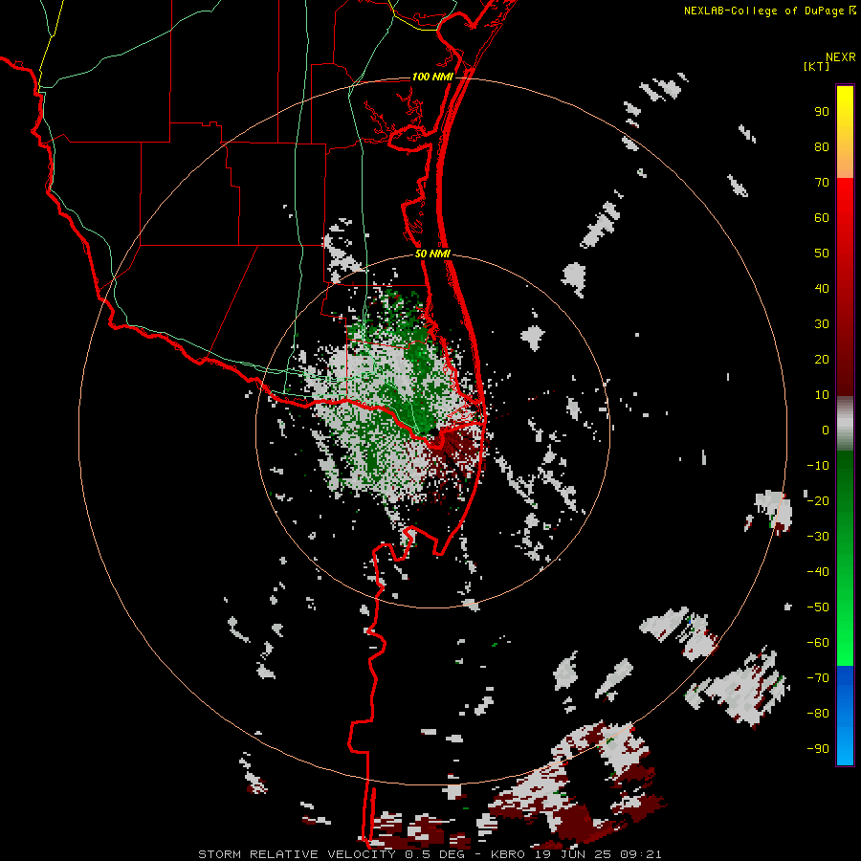
Task: Click the 20 value on velocity scale
Action: point(822,359)
